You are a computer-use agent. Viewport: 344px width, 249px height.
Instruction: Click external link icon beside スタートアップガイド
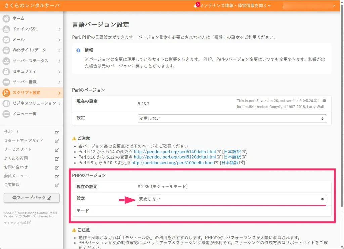(x=57, y=141)
